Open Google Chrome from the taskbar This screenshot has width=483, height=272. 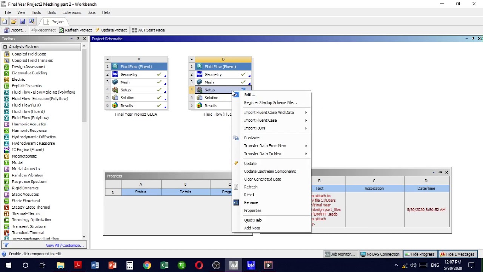click(147, 265)
